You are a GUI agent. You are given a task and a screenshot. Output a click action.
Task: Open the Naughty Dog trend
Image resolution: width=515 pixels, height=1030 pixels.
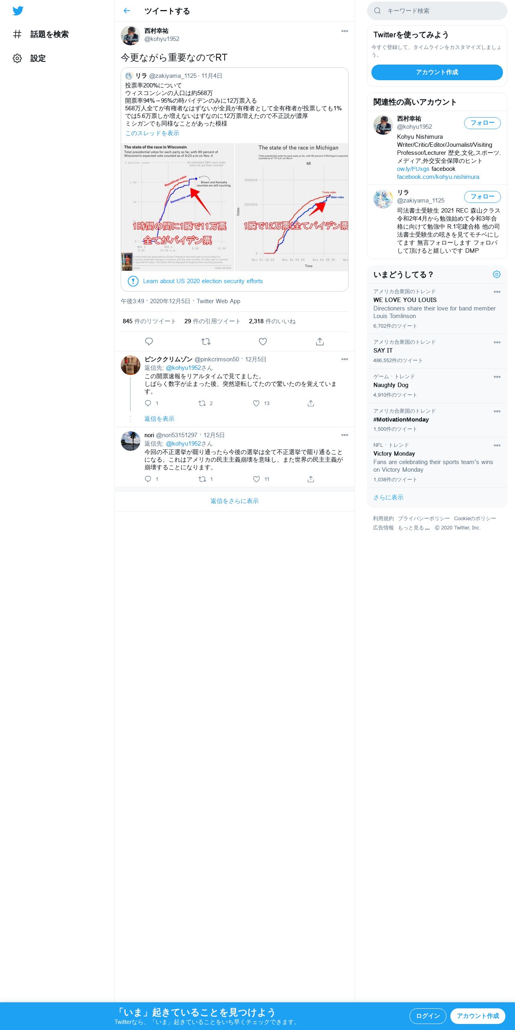pos(437,385)
